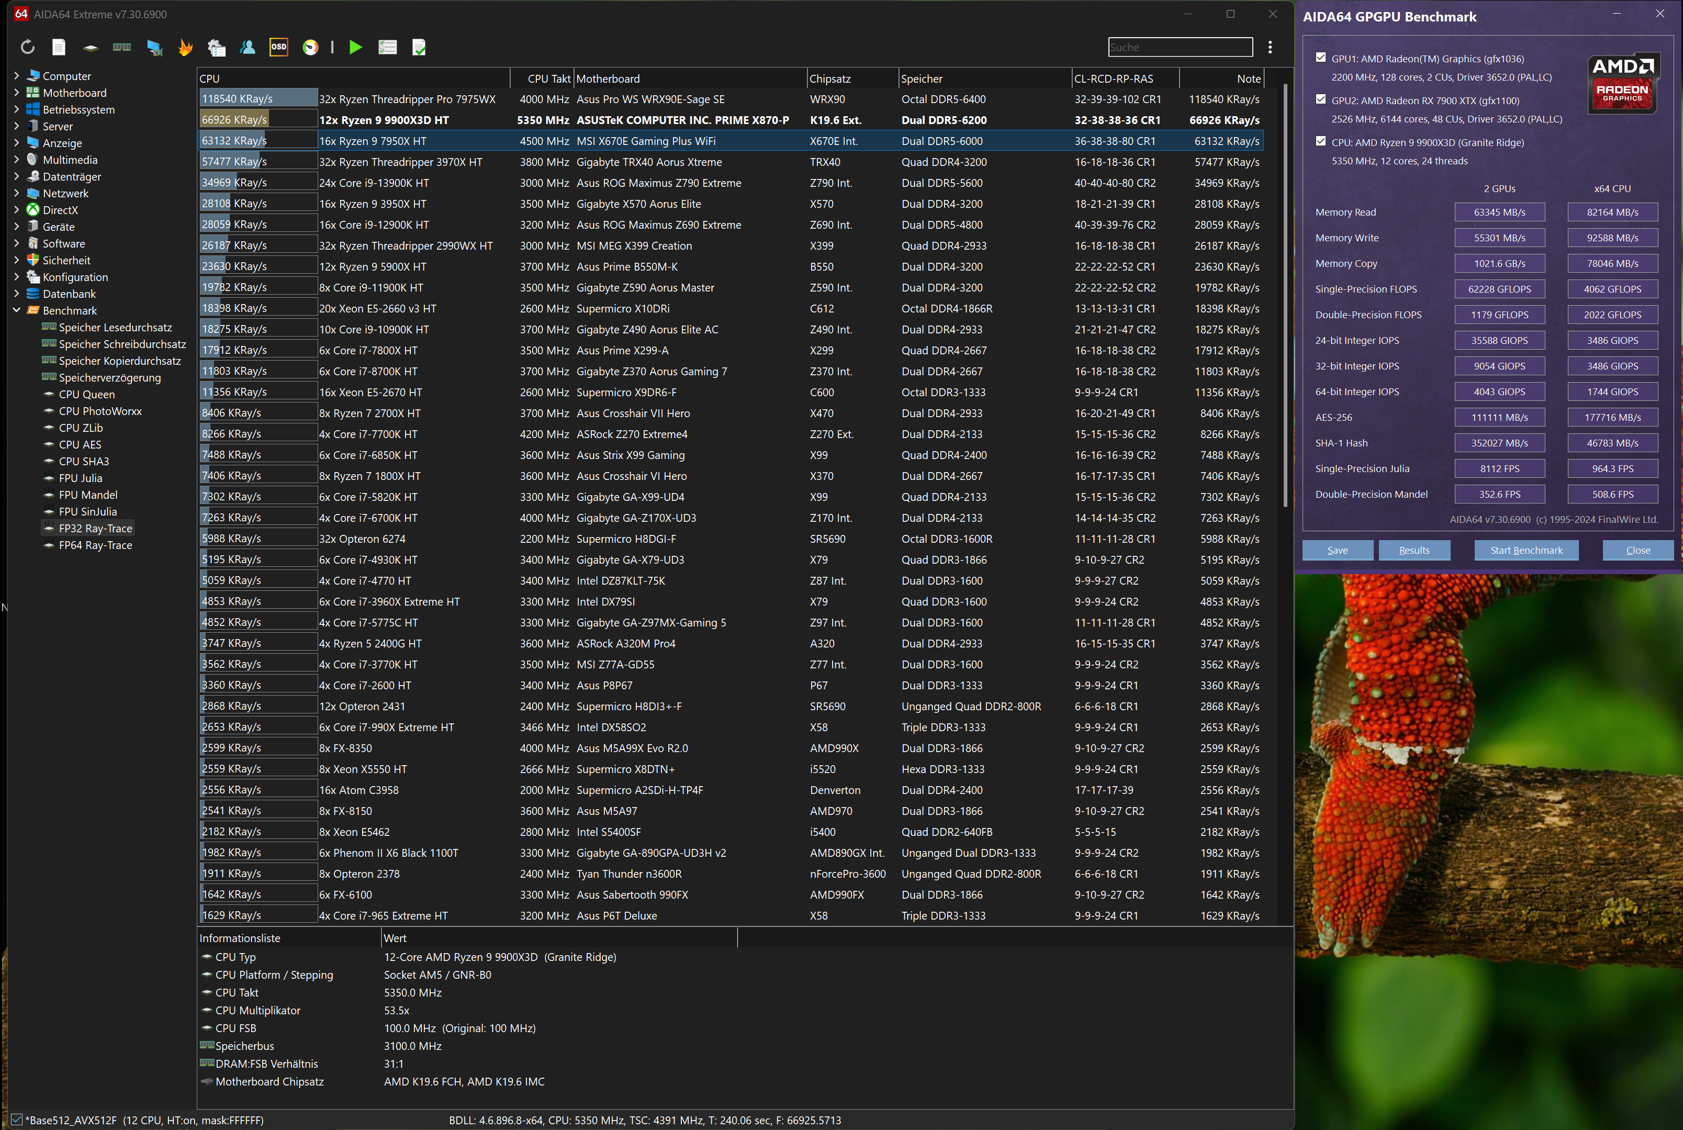Click the checklist results toolbar icon
This screenshot has width=1683, height=1130.
coord(388,48)
